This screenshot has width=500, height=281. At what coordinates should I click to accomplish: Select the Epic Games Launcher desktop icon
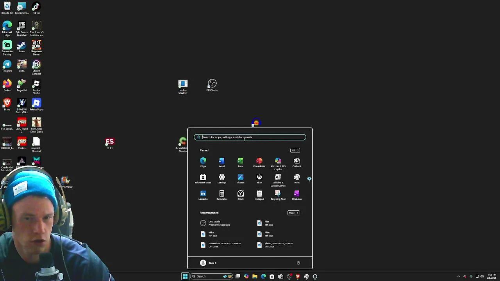(22, 28)
